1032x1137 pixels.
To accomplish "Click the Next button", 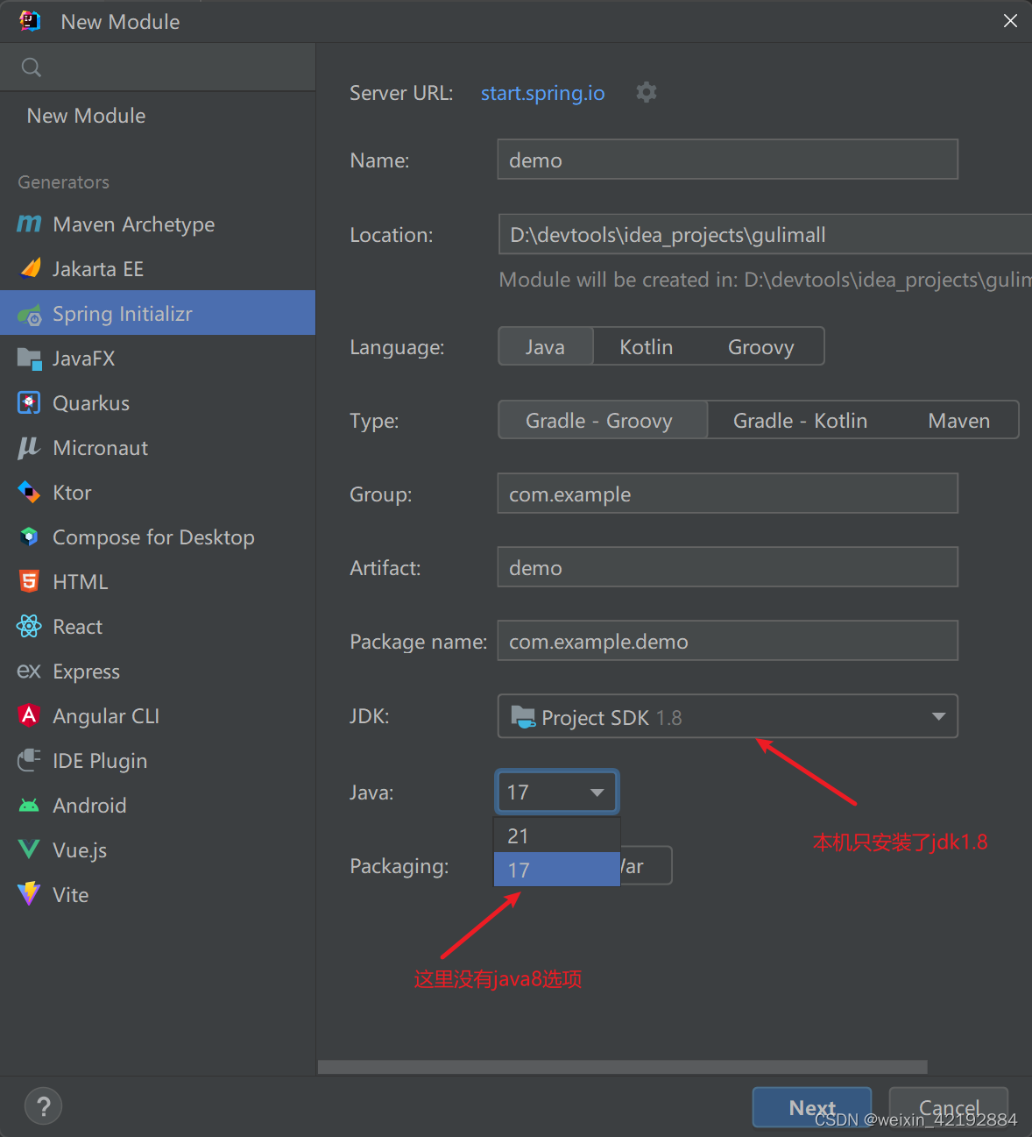I will [x=810, y=1107].
